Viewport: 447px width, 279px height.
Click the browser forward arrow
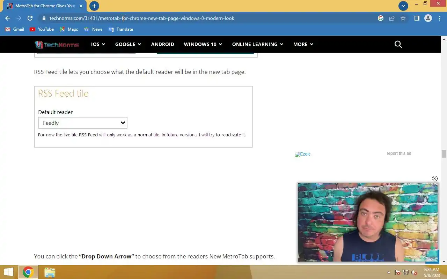(x=19, y=18)
